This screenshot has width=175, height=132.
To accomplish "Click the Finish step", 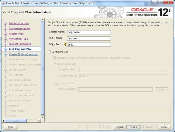I will (12, 116).
